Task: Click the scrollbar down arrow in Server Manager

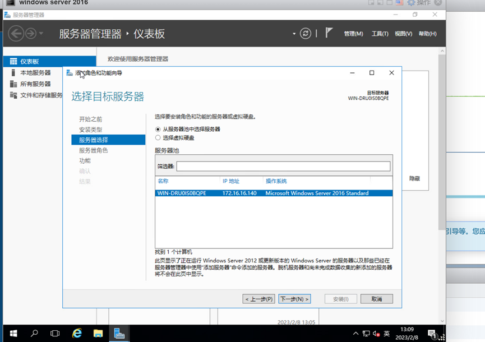Action: click(442, 321)
